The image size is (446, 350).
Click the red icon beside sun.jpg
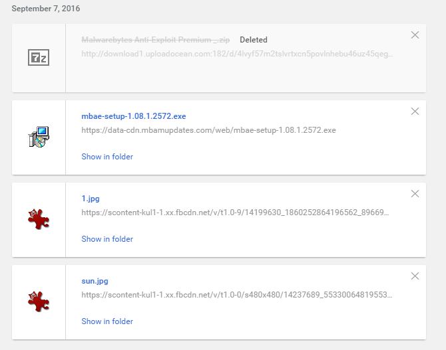pos(39,302)
